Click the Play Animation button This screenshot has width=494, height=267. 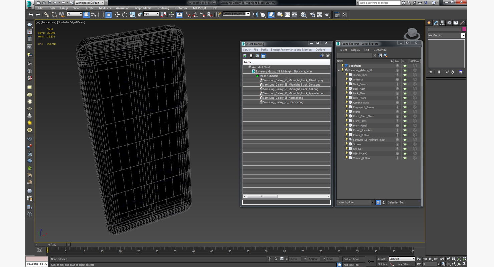[431, 259]
